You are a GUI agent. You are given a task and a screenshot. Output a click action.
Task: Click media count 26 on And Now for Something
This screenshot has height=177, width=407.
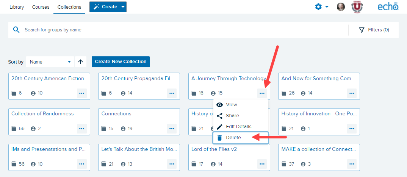292,93
